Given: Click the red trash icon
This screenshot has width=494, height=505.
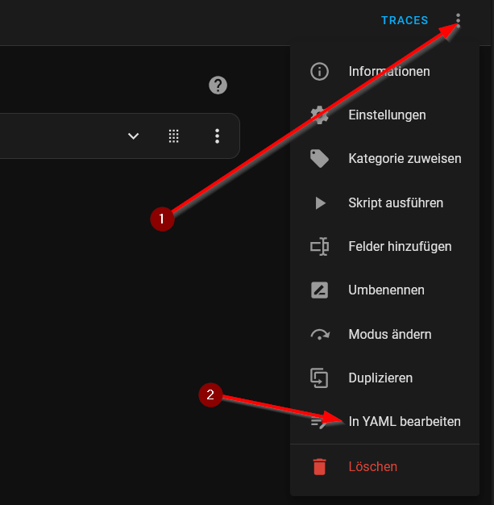Looking at the screenshot, I should click(x=319, y=466).
